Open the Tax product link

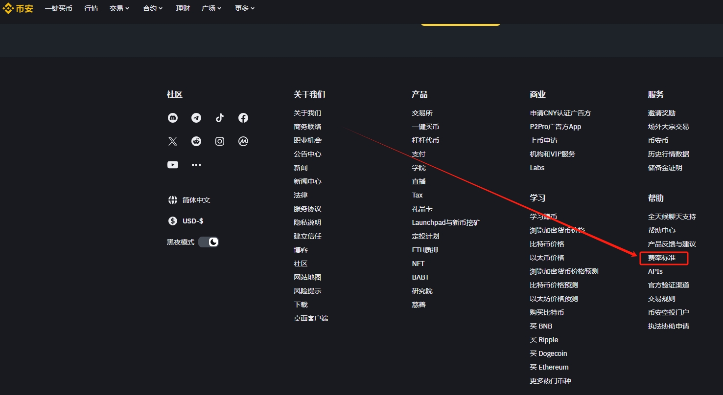pyautogui.click(x=418, y=195)
